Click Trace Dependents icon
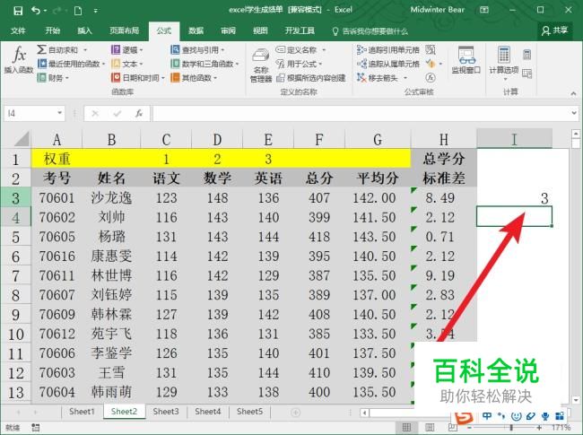The width and height of the screenshot is (583, 435). click(x=361, y=64)
